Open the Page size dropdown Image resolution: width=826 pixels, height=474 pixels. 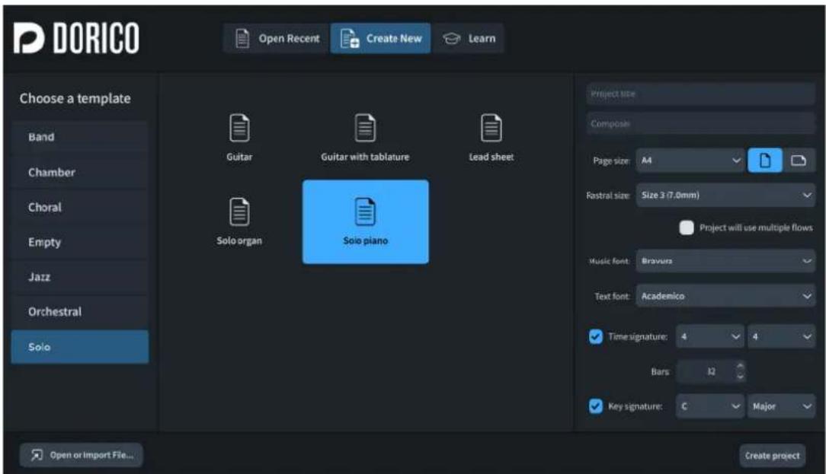pyautogui.click(x=690, y=161)
